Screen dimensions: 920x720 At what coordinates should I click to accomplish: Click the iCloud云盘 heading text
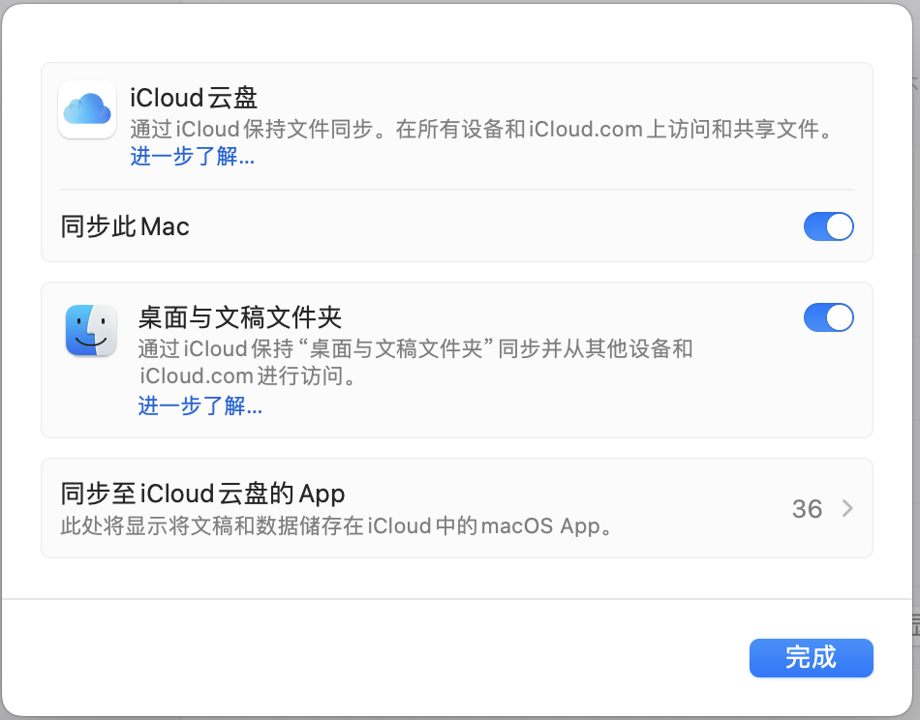194,98
